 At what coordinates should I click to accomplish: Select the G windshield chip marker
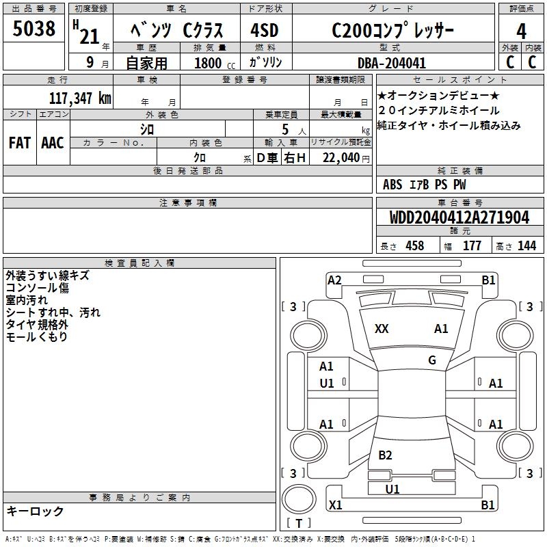click(431, 360)
